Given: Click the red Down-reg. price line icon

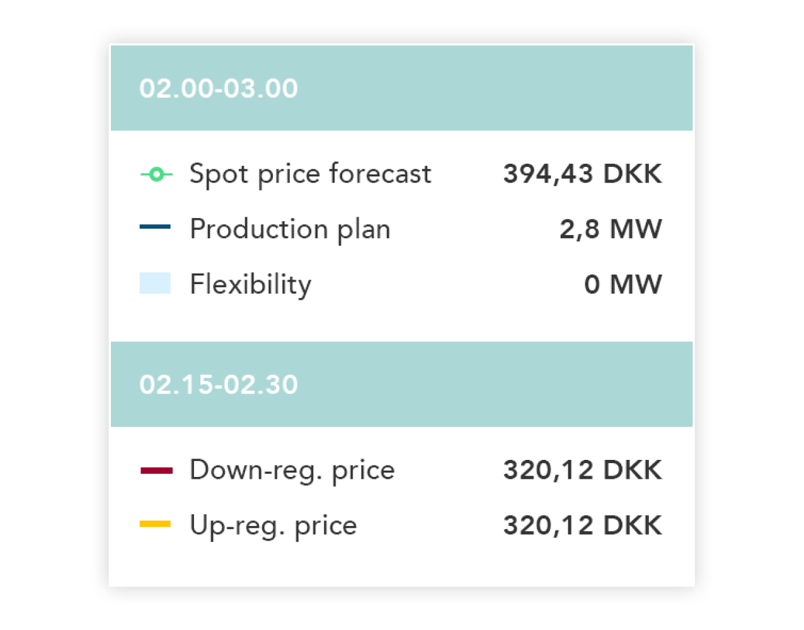Looking at the screenshot, I should point(156,470).
